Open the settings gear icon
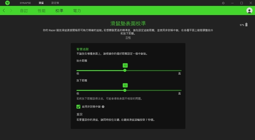This screenshot has height=140, width=255. [x=223, y=3]
